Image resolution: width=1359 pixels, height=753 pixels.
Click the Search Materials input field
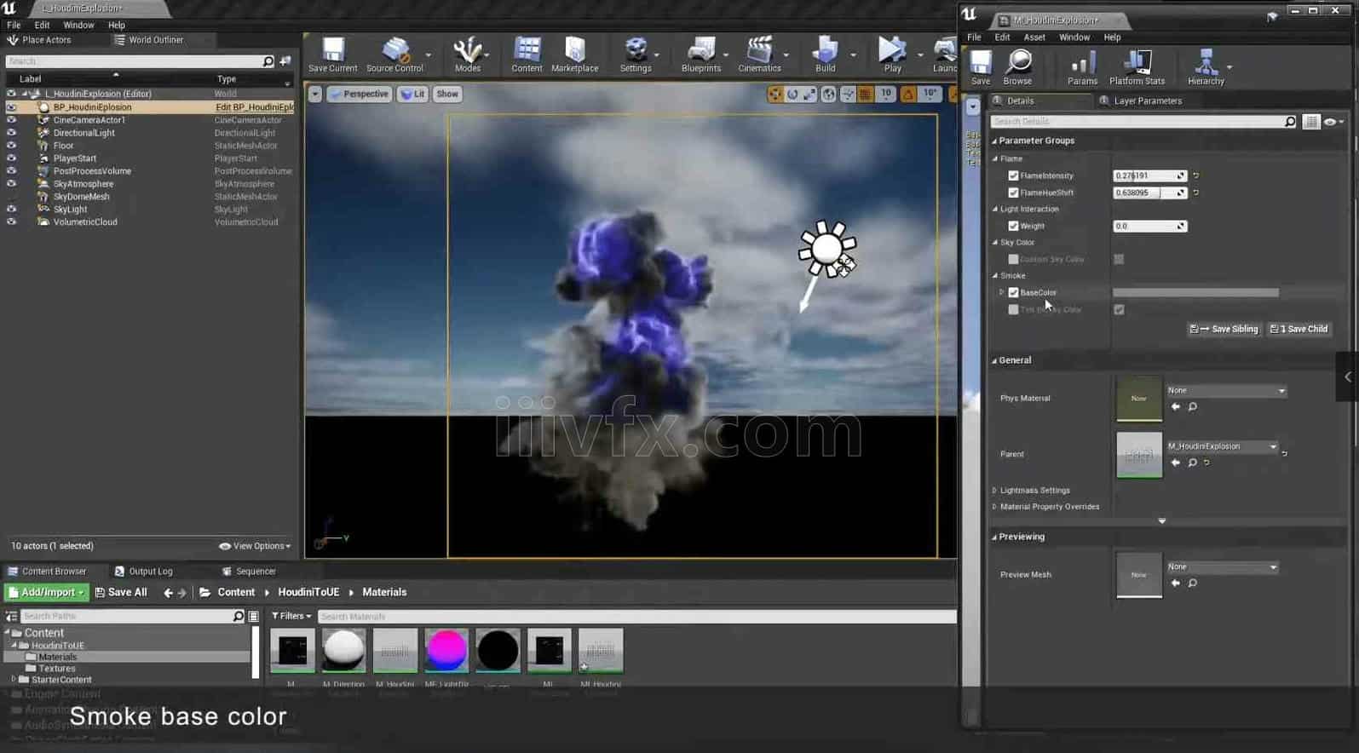click(636, 616)
